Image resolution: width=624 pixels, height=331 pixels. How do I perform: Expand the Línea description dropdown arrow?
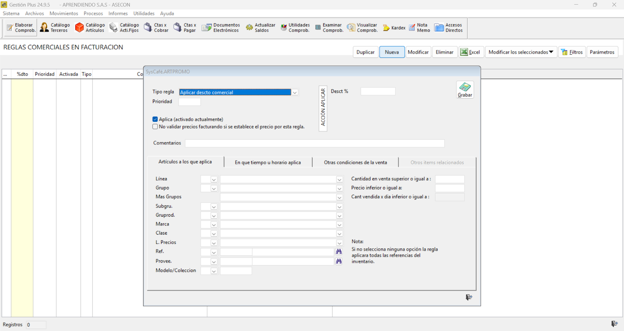[339, 180]
